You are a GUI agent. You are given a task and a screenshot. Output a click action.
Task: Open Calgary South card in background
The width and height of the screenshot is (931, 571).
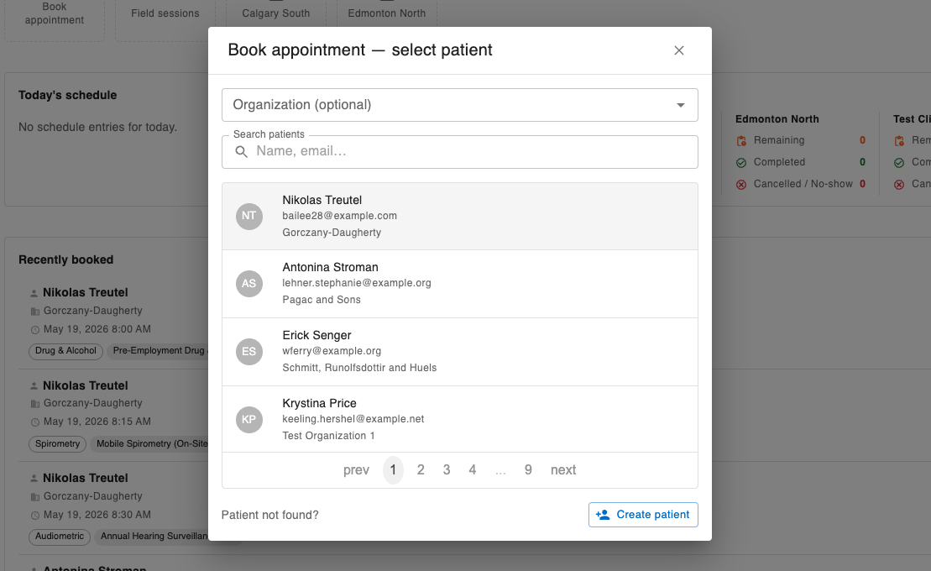pos(276,13)
